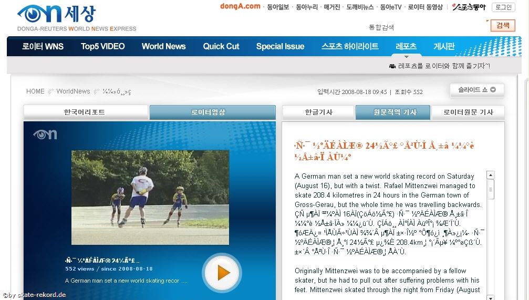This screenshot has height=300, width=529.
Task: Open the World News menu item
Action: 163,46
